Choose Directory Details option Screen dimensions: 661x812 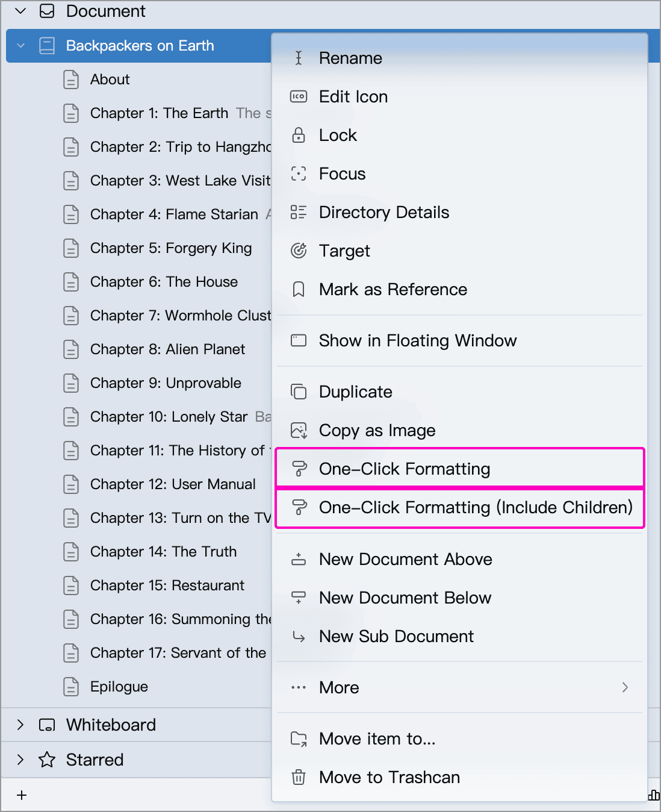tap(460, 212)
